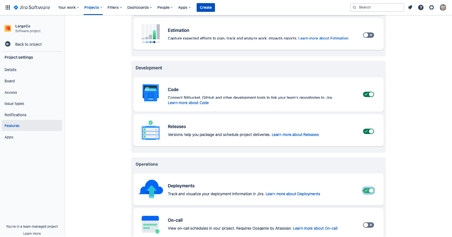Screen dimensions: 452x237
Task: Open the help question mark icon
Action: coord(421,7)
